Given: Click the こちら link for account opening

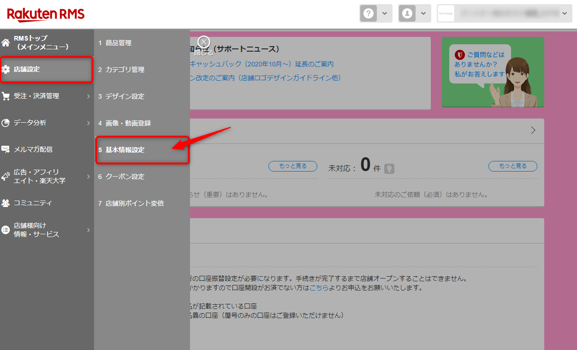Looking at the screenshot, I should (319, 288).
